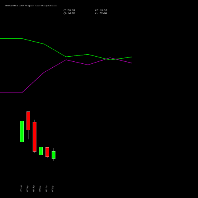Click the low value 'L: 18.00'
The width and height of the screenshot is (198, 198).
point(101,13)
